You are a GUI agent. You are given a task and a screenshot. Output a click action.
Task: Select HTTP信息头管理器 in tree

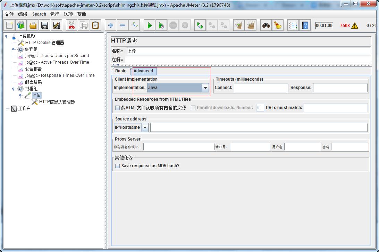(57, 102)
